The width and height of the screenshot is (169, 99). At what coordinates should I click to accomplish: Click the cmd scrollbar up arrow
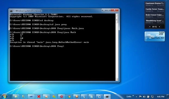click(117, 15)
